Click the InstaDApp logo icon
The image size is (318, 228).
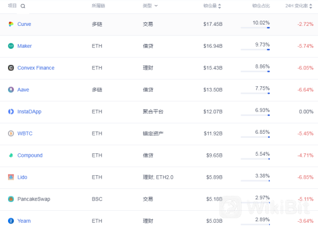[11, 111]
